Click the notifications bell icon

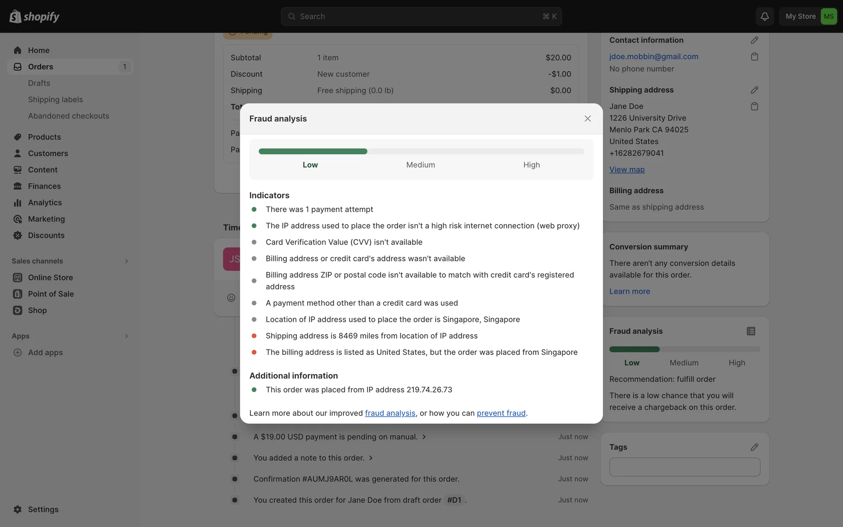tap(764, 16)
